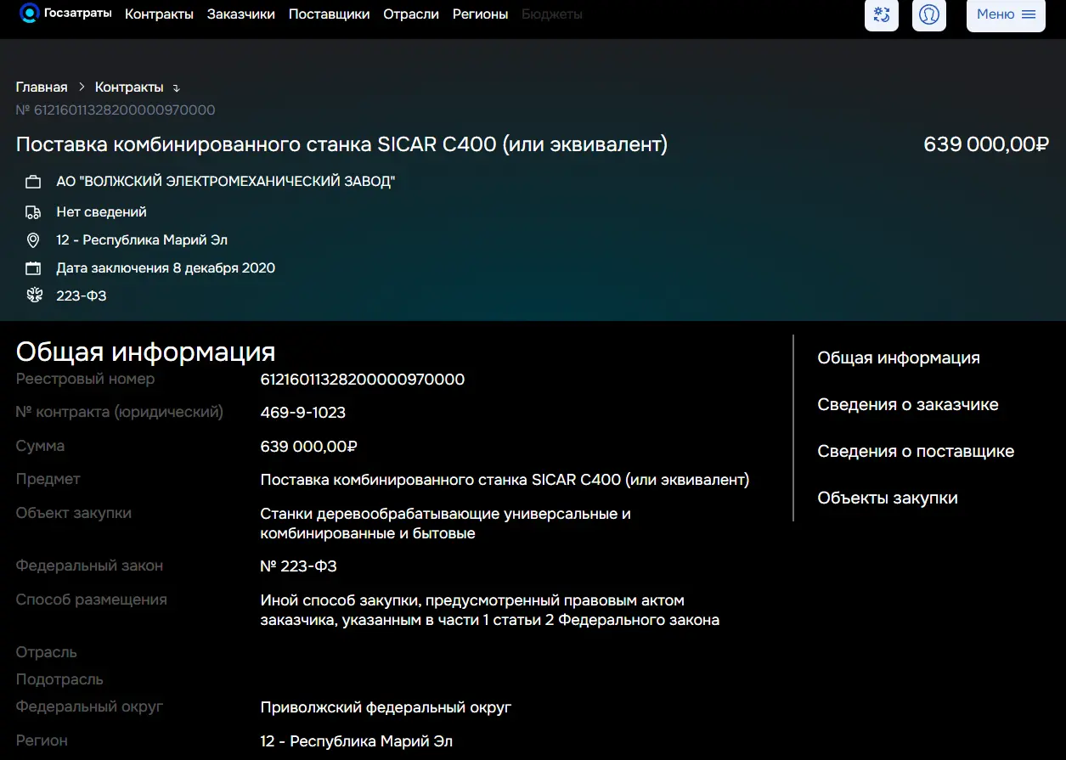The image size is (1066, 760).
Task: Open the Регионы top menu item
Action: click(481, 14)
